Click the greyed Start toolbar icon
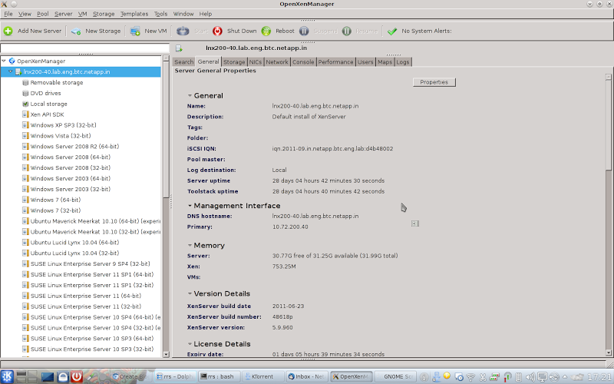614x384 pixels. pos(183,31)
